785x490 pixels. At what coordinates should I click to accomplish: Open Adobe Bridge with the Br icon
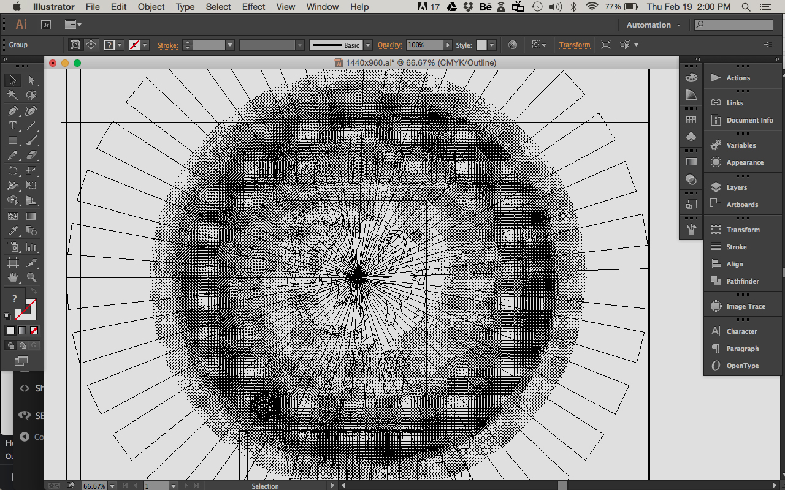pos(46,25)
